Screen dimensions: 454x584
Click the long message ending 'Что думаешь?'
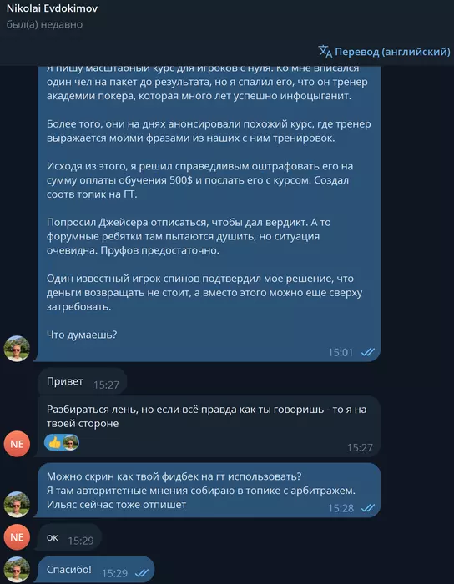pos(209,214)
